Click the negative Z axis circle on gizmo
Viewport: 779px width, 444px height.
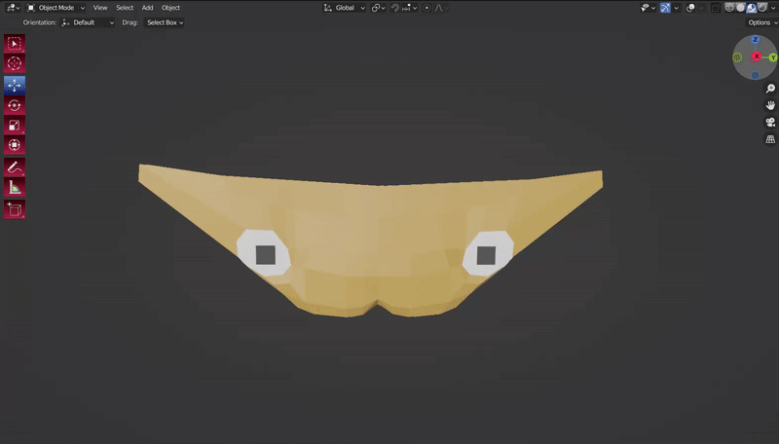tap(756, 76)
